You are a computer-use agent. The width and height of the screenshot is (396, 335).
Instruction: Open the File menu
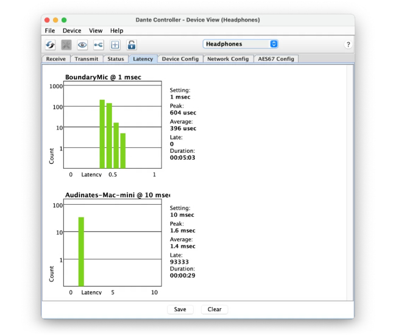(50, 30)
